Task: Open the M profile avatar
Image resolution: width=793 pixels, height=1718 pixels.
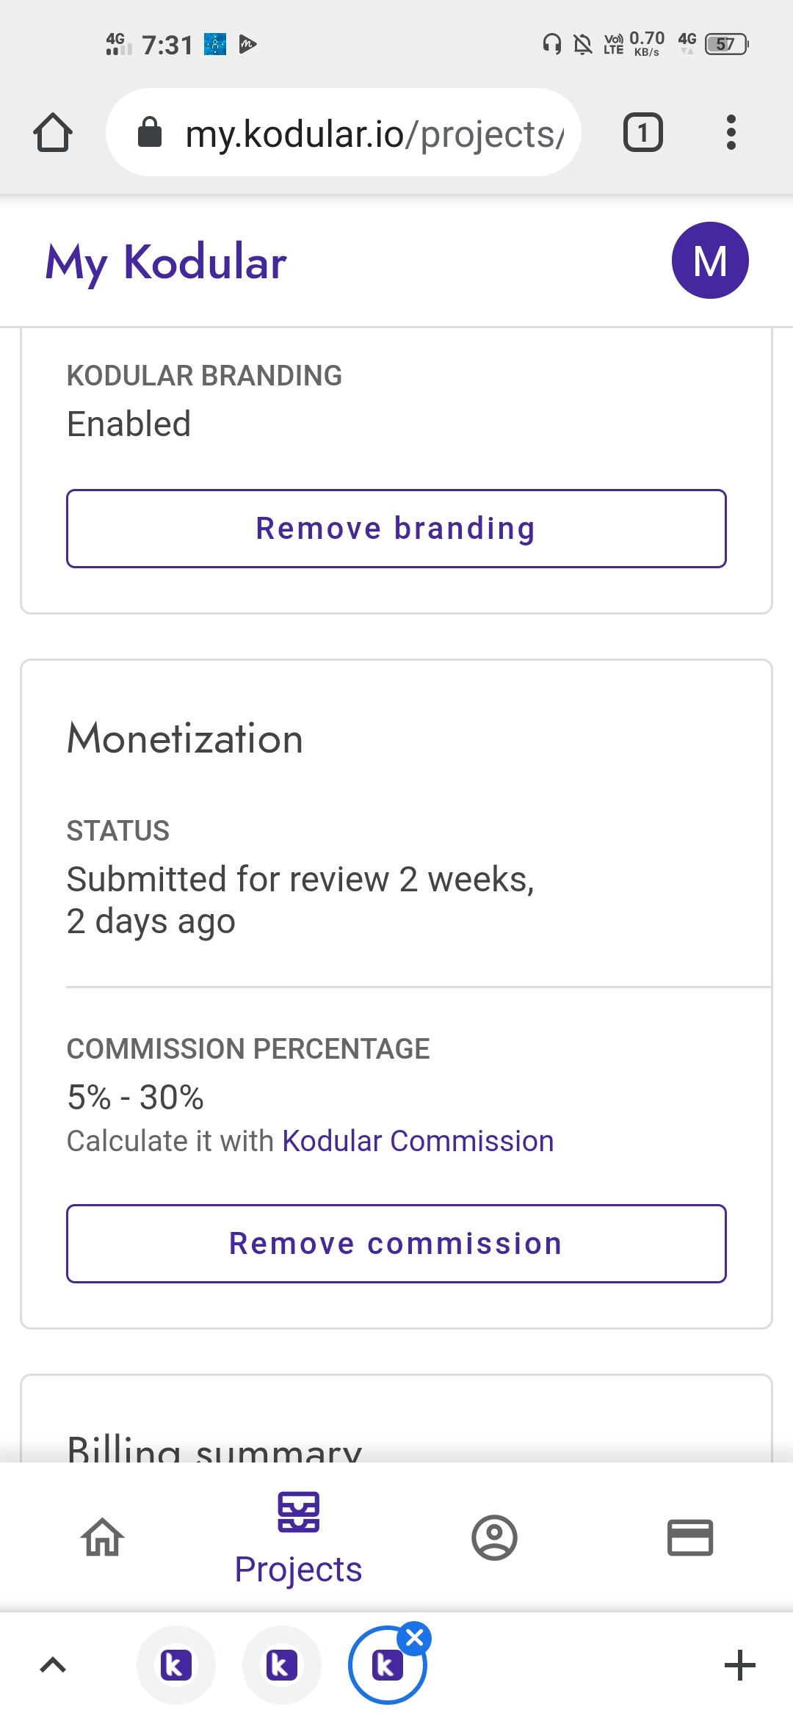Action: click(710, 261)
